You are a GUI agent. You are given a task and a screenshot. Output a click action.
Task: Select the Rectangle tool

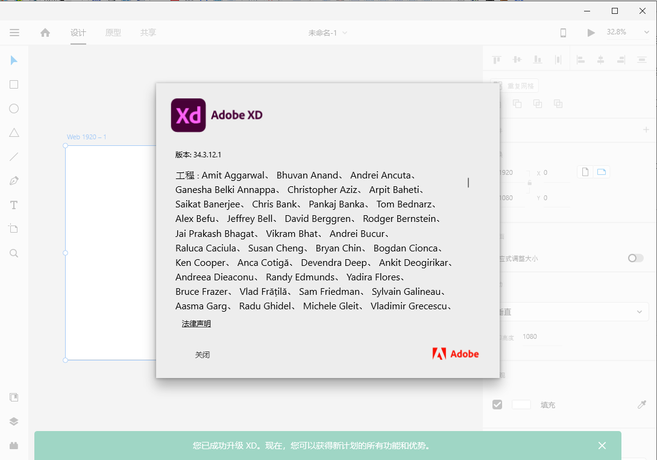14,84
